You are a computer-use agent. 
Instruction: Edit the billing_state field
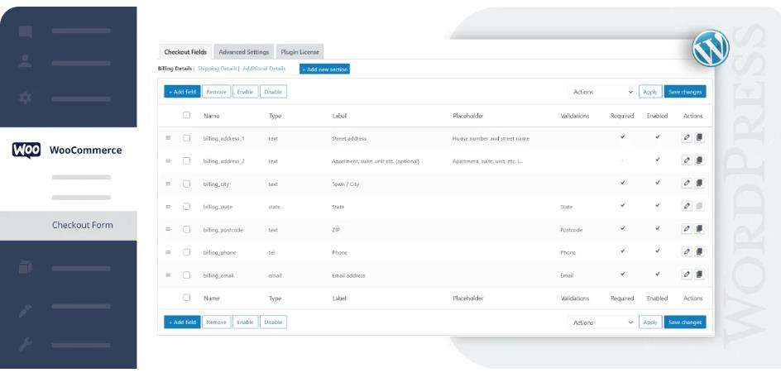click(687, 206)
